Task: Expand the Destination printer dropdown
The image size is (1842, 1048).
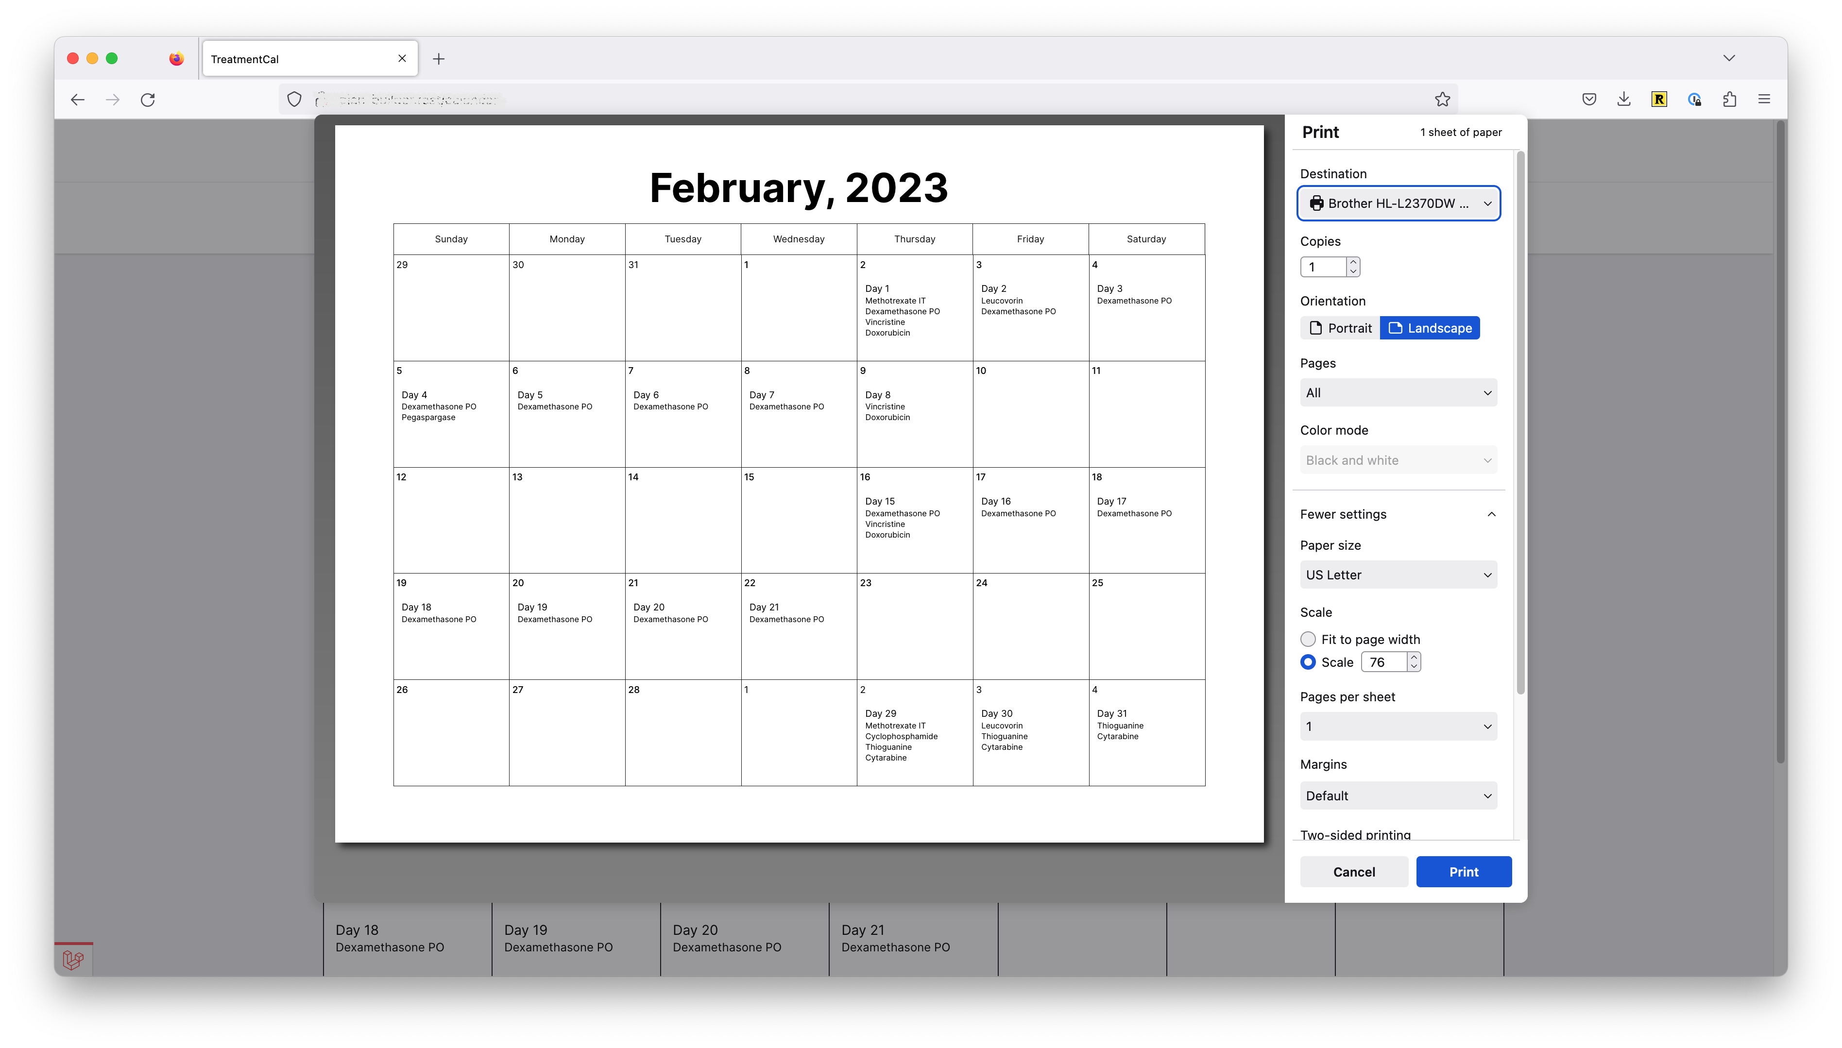Action: 1398,203
